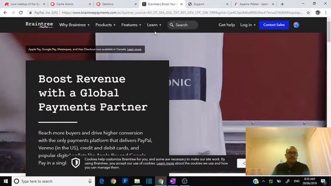This screenshot has width=331, height=186.
Task: Click the braintreepayments URL in address bar
Action: click(x=182, y=12)
